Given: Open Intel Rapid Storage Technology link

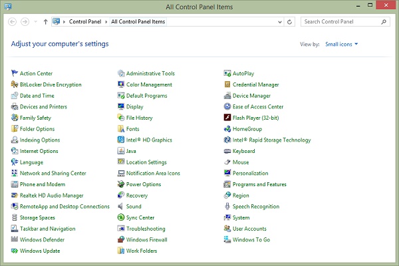Looking at the screenshot, I should click(x=272, y=140).
